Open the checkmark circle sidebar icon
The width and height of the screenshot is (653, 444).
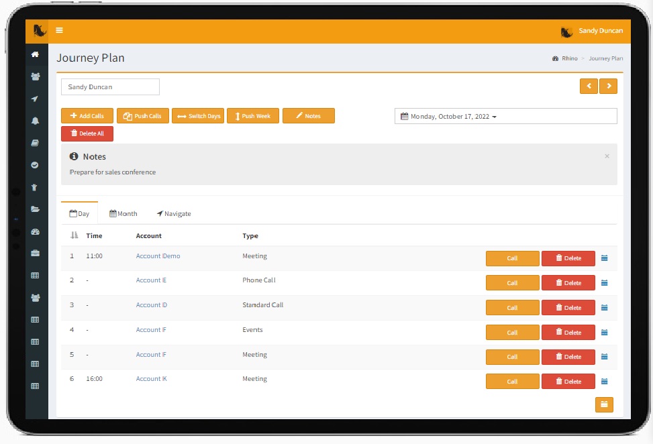(36, 165)
